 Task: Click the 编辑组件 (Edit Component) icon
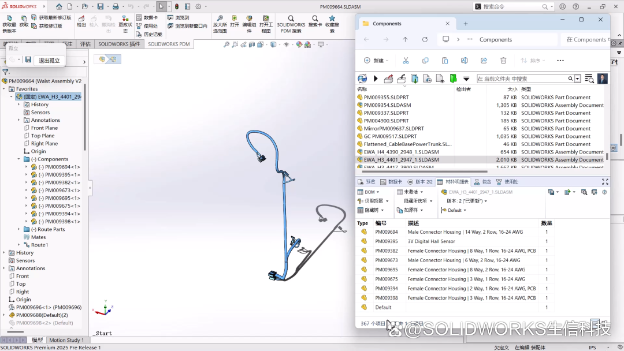[248, 19]
